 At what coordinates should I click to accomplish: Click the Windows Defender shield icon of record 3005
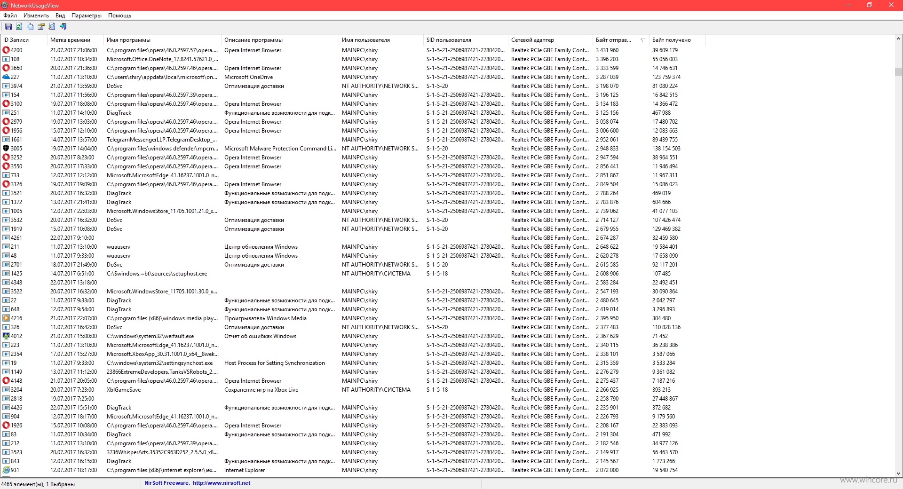[x=6, y=148]
